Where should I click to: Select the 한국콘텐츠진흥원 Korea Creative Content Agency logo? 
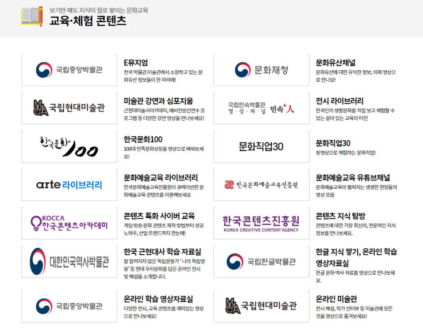pos(261,223)
